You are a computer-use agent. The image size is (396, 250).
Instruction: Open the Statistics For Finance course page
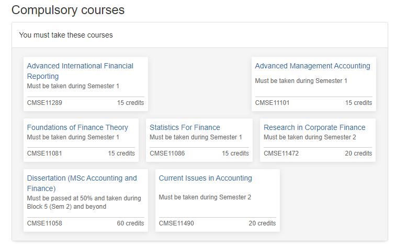click(185, 127)
